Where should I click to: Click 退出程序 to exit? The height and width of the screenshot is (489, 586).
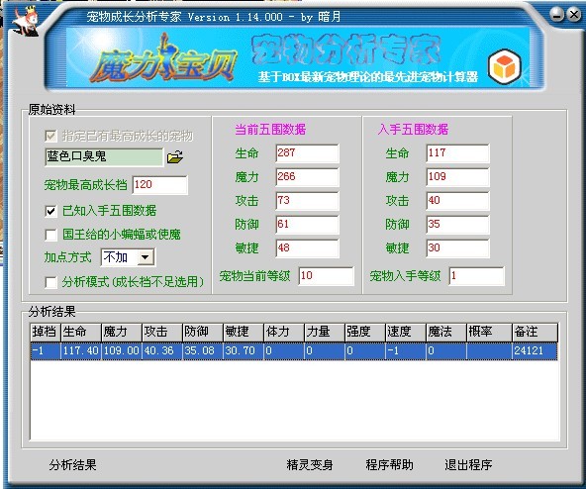[468, 464]
